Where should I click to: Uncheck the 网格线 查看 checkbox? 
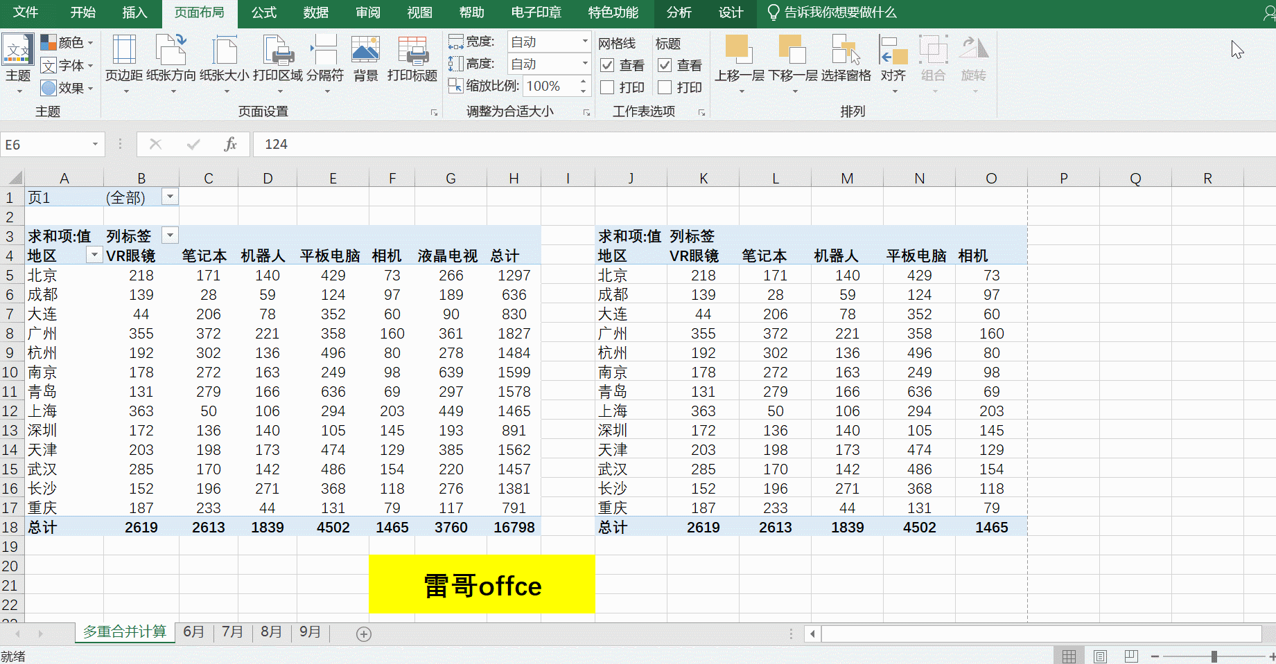coord(607,65)
